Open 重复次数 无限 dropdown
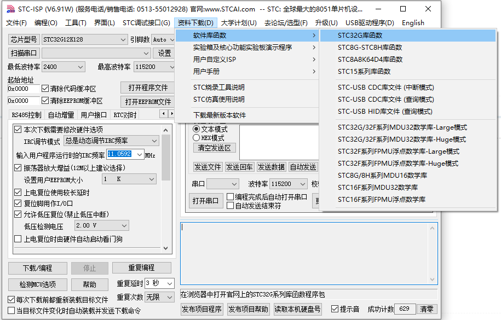 [159, 297]
